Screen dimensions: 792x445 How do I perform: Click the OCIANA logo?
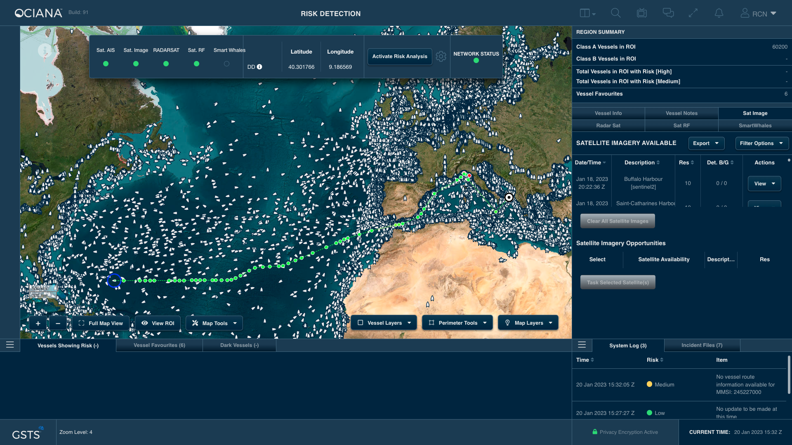tap(38, 13)
